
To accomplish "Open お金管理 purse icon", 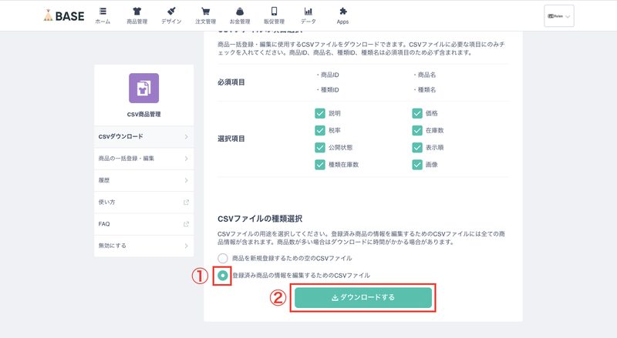I will coord(240,11).
